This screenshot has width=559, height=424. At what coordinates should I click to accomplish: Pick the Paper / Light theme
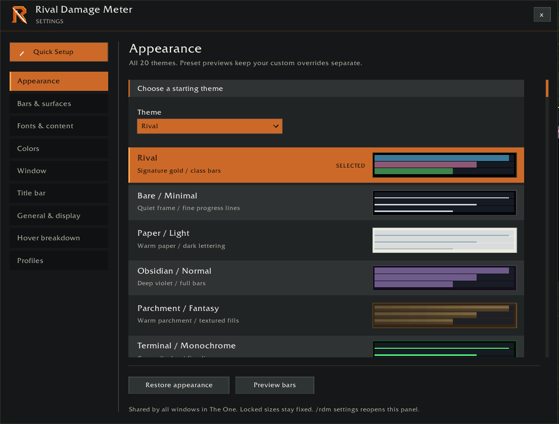[x=326, y=240]
